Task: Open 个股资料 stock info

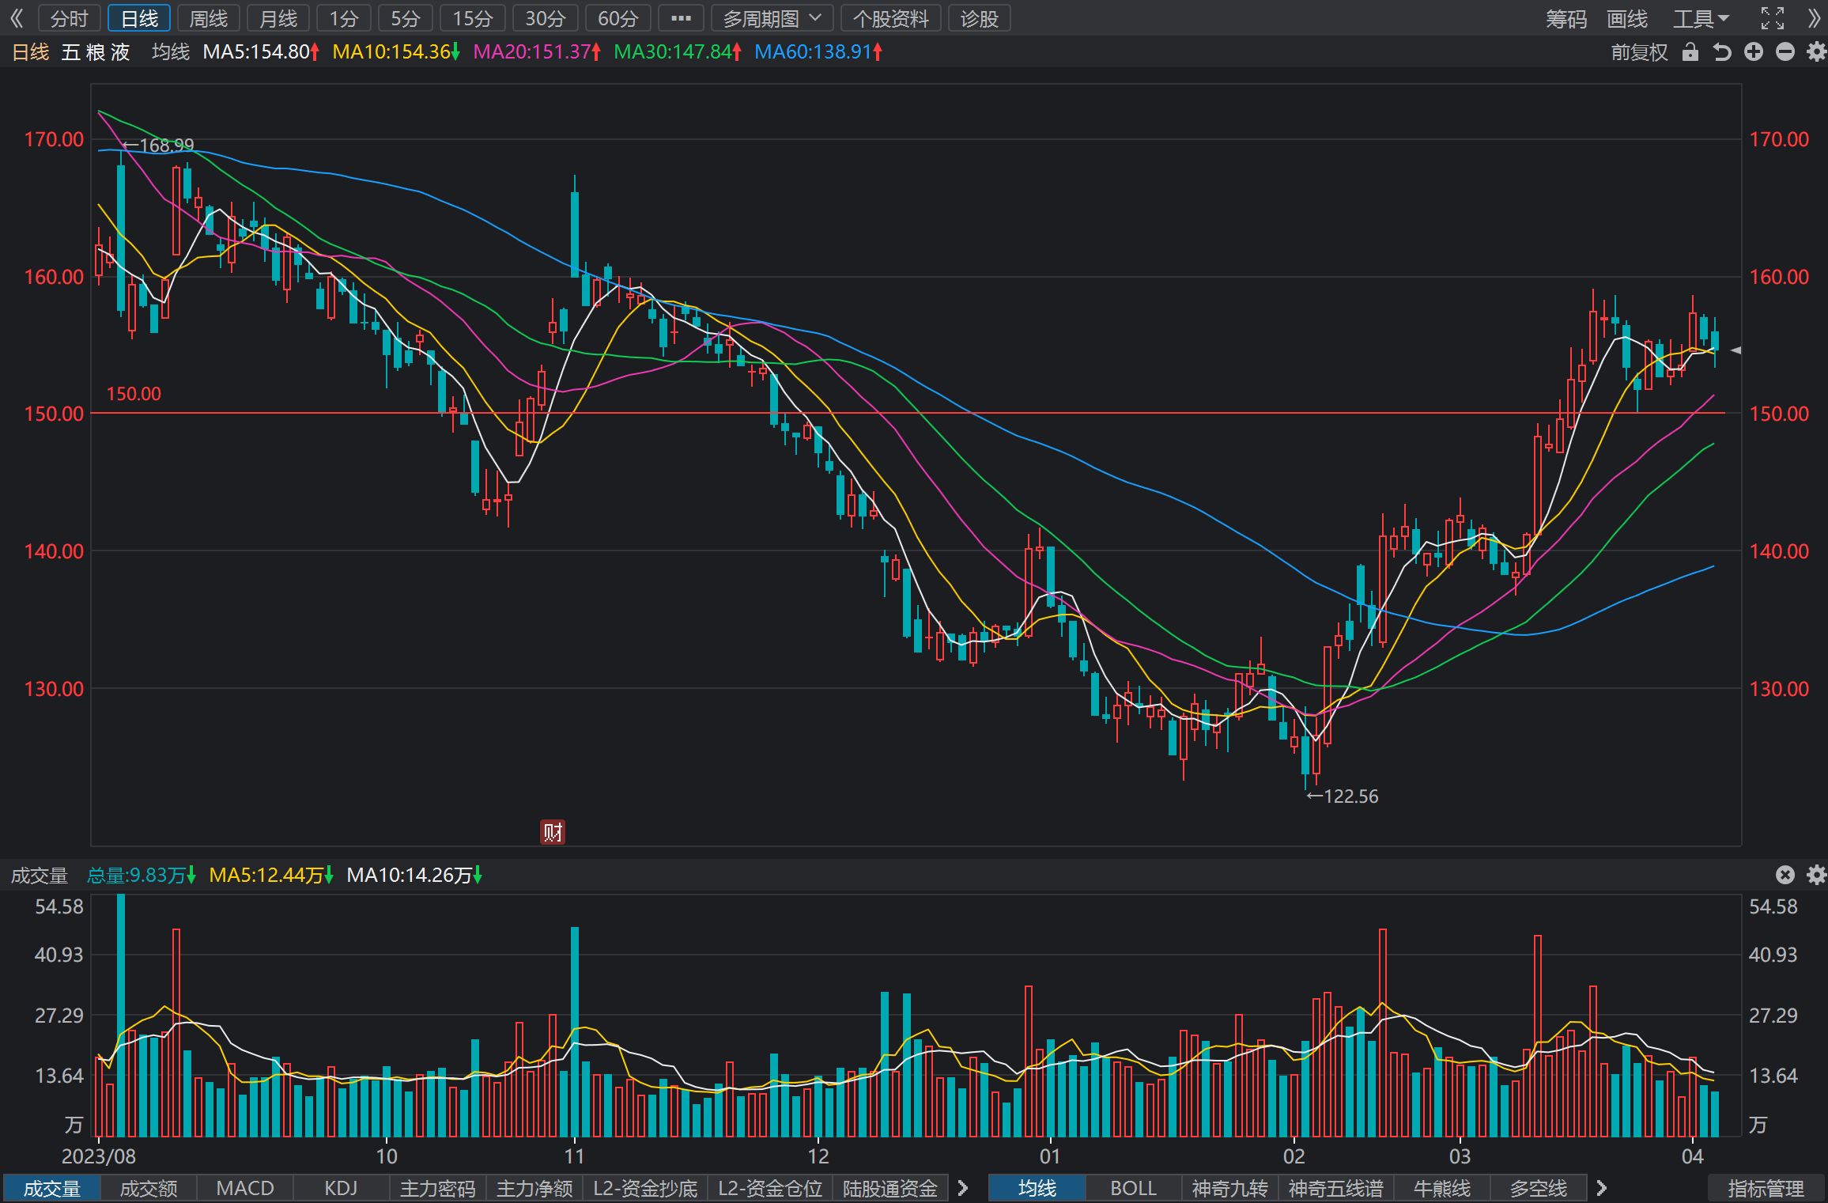Action: [890, 18]
